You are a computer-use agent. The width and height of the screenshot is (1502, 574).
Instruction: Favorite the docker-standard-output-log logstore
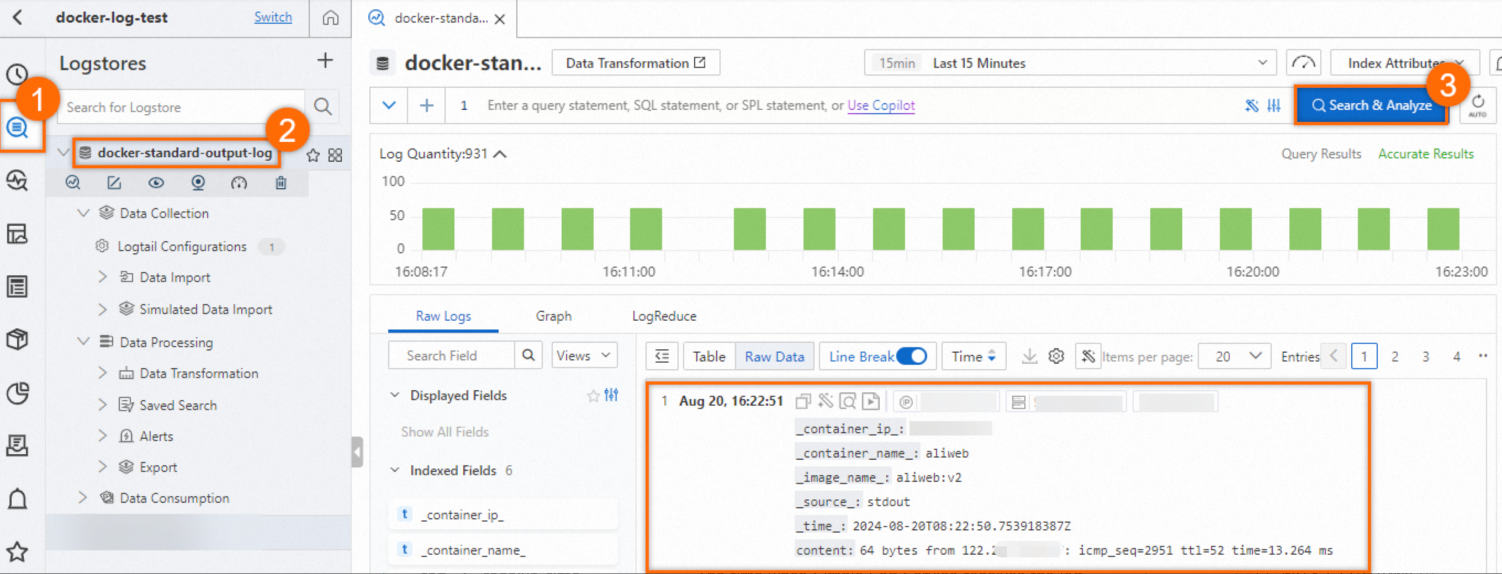click(313, 155)
